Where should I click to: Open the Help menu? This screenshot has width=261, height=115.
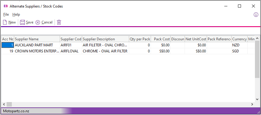coord(16,14)
